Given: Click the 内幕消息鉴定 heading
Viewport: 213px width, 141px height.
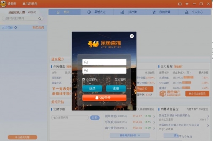Looking at the screenshot, I should [x=169, y=109].
